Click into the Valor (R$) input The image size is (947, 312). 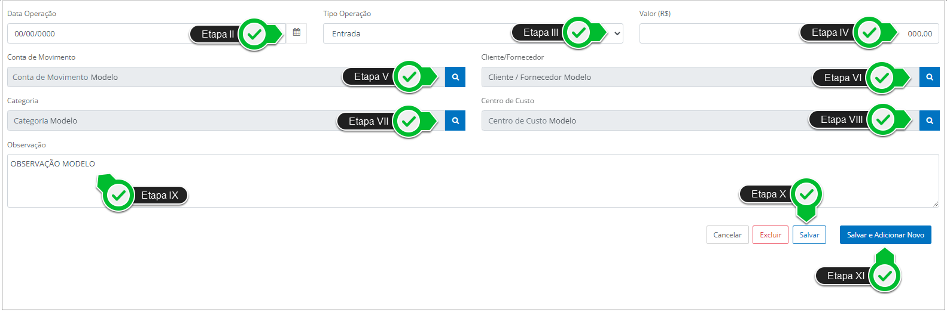(718, 34)
